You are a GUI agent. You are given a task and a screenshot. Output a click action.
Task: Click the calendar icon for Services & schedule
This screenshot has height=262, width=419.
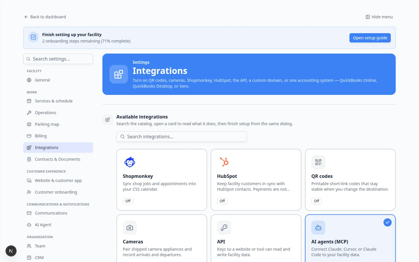pyautogui.click(x=29, y=101)
